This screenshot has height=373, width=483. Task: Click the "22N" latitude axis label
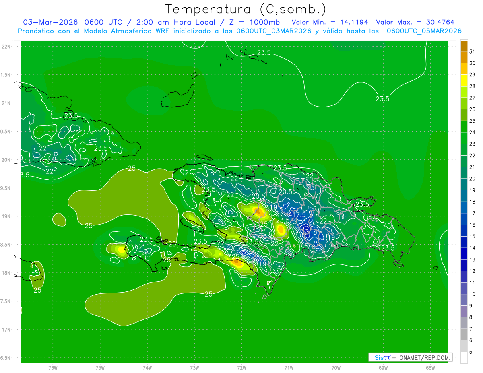coord(6,47)
